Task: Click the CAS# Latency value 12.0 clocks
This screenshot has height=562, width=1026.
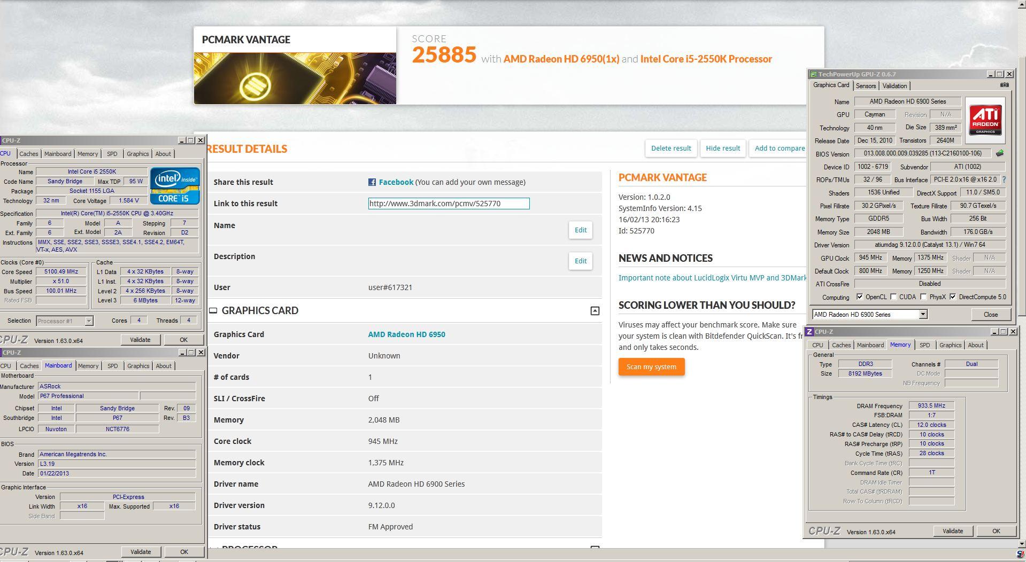Action: click(931, 425)
